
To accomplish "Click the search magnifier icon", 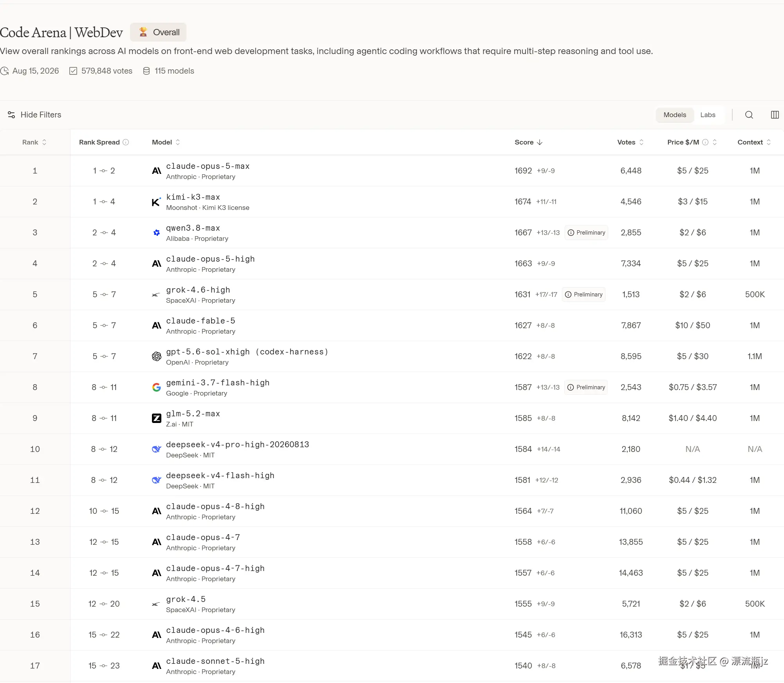I will [749, 115].
